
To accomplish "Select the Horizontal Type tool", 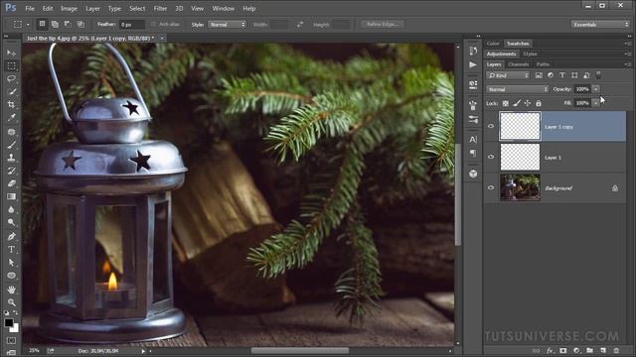I will pos(11,249).
